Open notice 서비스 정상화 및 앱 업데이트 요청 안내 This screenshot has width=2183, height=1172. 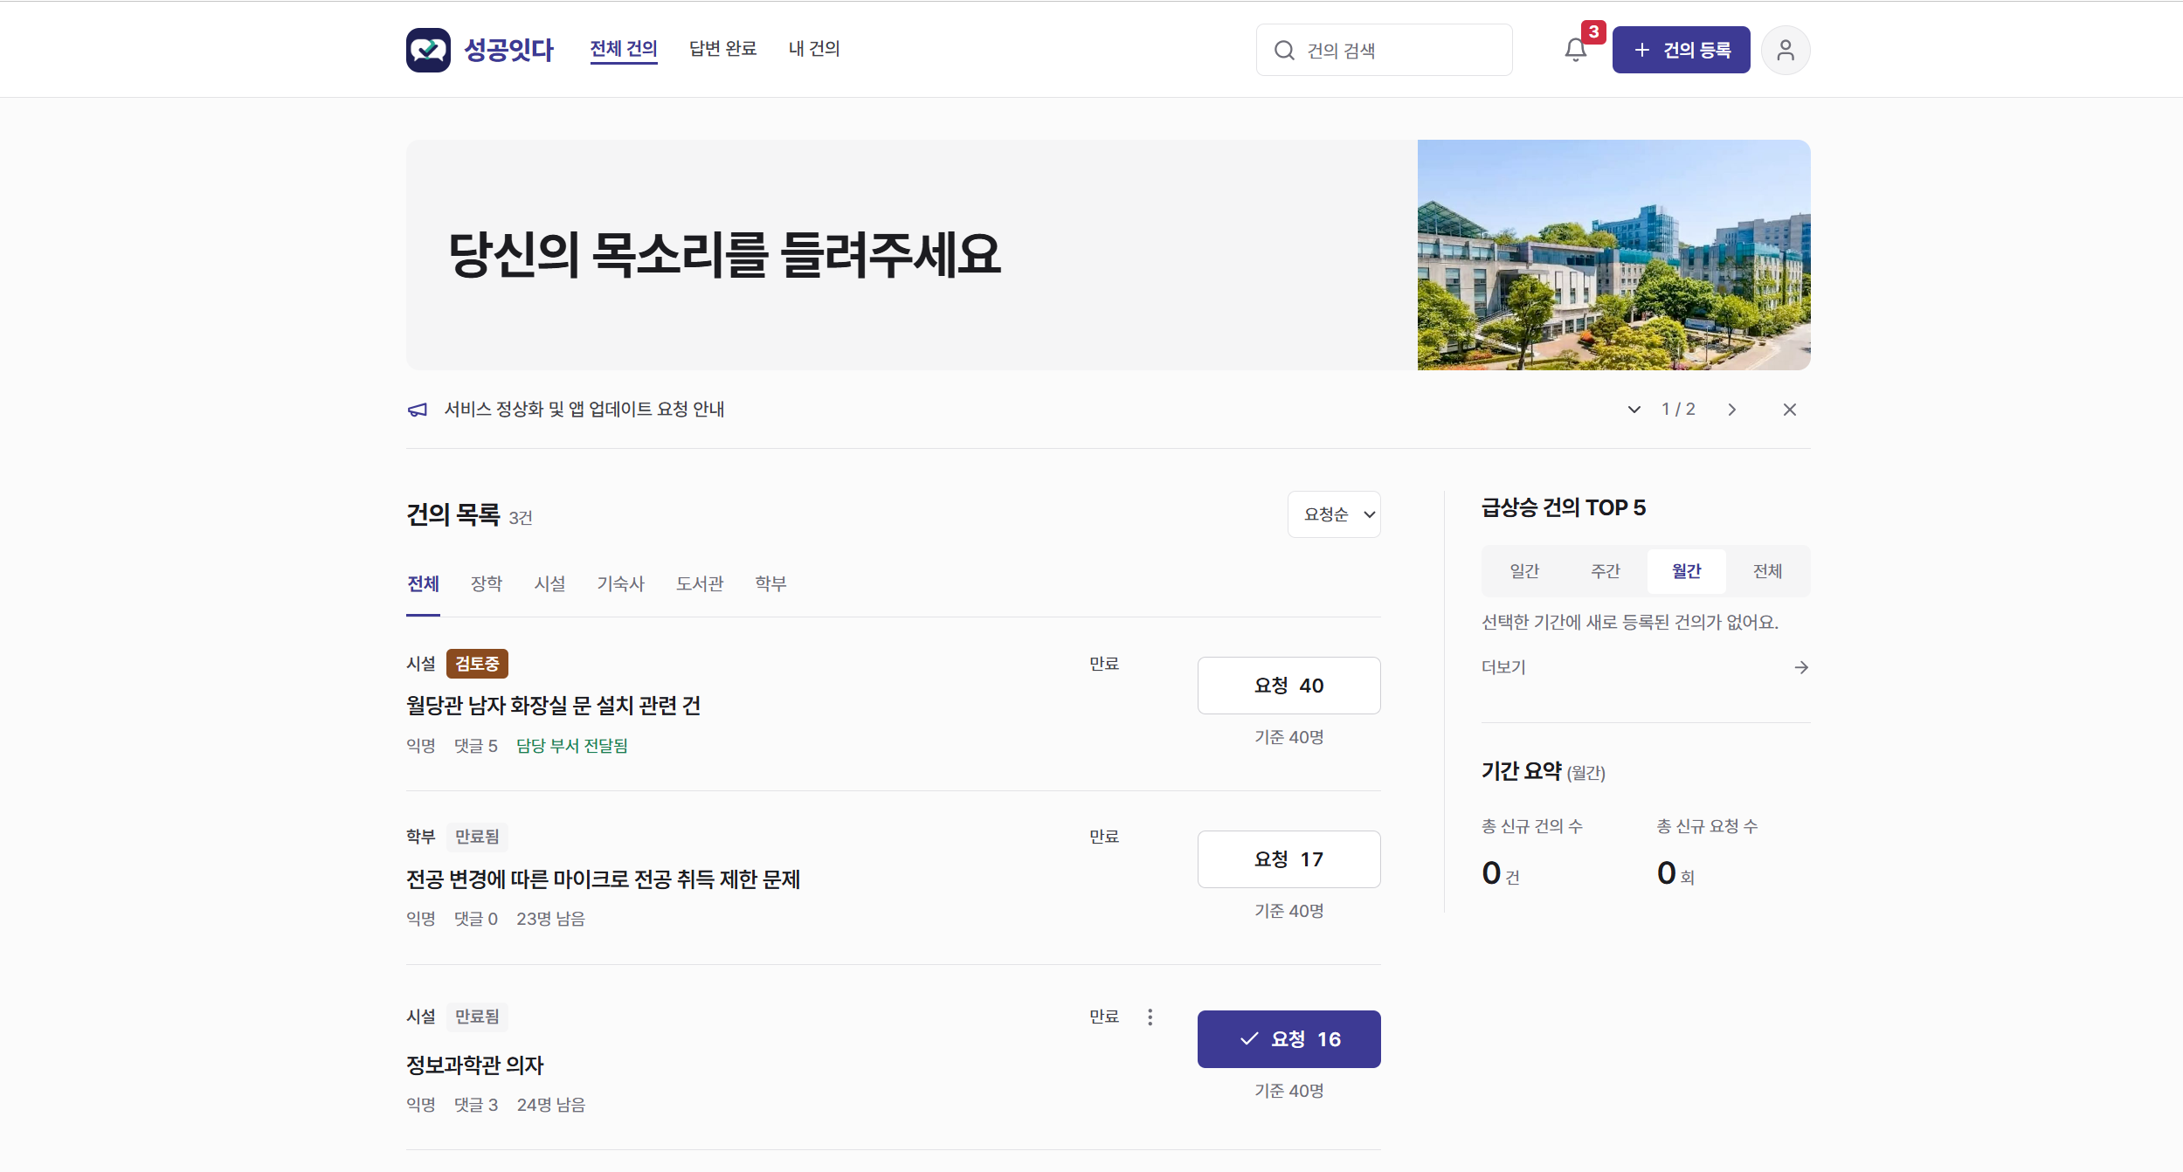click(x=584, y=410)
